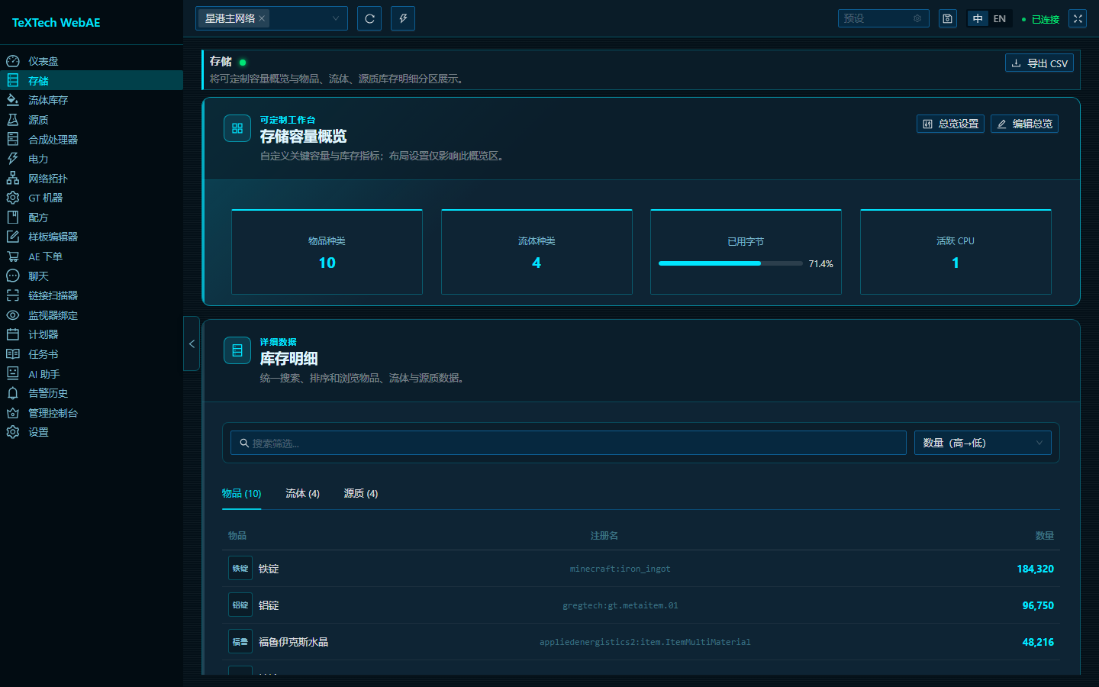
Task: Click the 聊天 chat bubble icon
Action: point(13,276)
